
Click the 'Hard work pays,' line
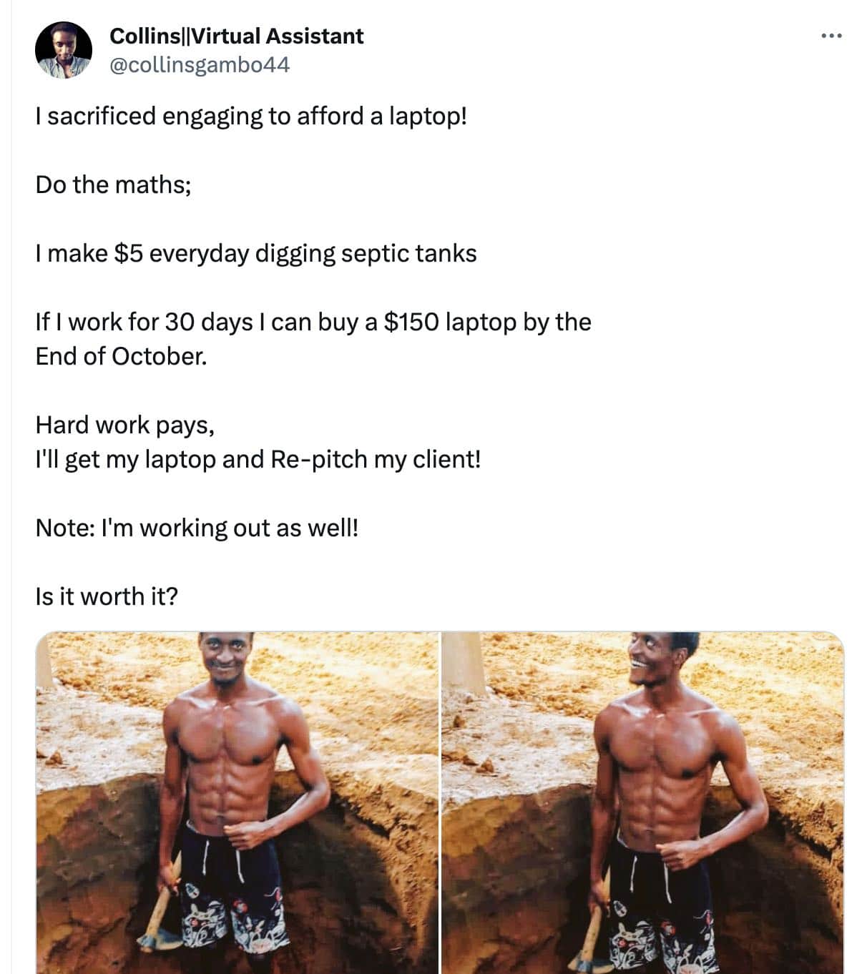(124, 425)
